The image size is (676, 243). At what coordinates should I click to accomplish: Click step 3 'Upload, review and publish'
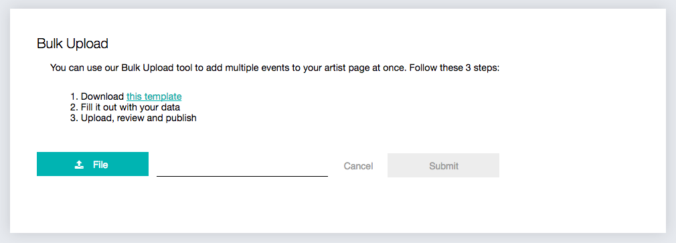coord(139,118)
